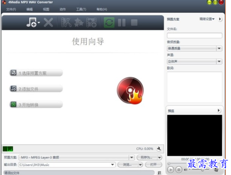
Task: Click the add profile film-plus toolbar icon
Action: [91, 22]
